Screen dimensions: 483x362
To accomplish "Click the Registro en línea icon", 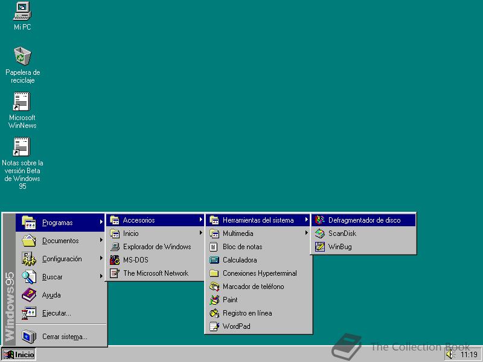I will pyautogui.click(x=214, y=313).
